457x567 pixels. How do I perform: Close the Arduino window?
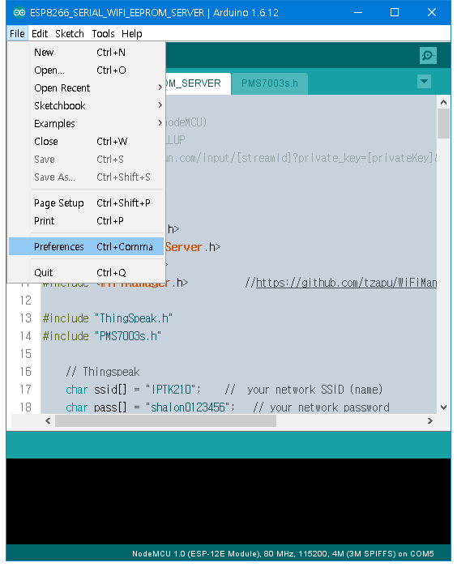432,13
